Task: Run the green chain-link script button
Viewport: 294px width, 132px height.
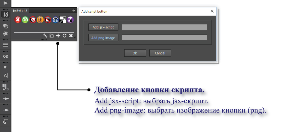Action: [25, 20]
